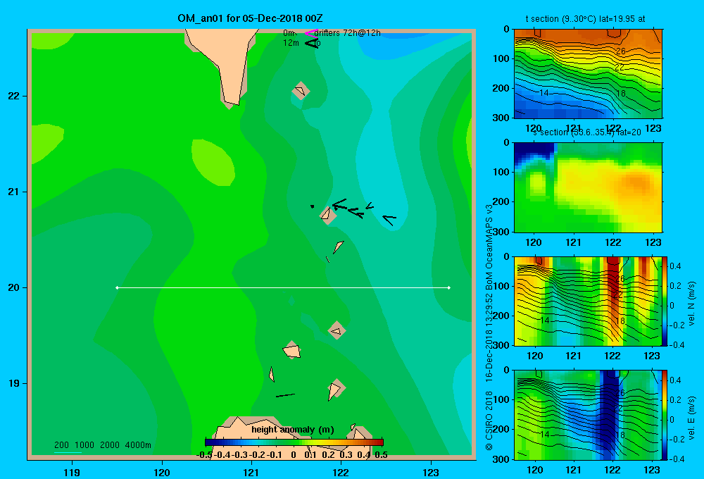Click the black drifter dot west of the 20.8N island
The image size is (704, 479).
pyautogui.click(x=312, y=206)
